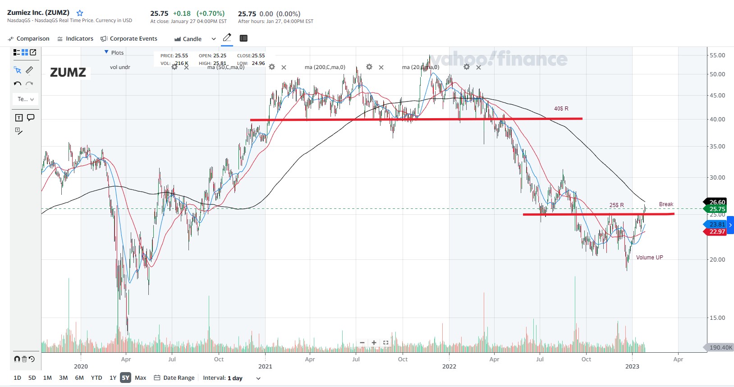Image resolution: width=734 pixels, height=387 pixels.
Task: Remove the ma (20,C,ma,0) indicator
Action: (x=478, y=67)
